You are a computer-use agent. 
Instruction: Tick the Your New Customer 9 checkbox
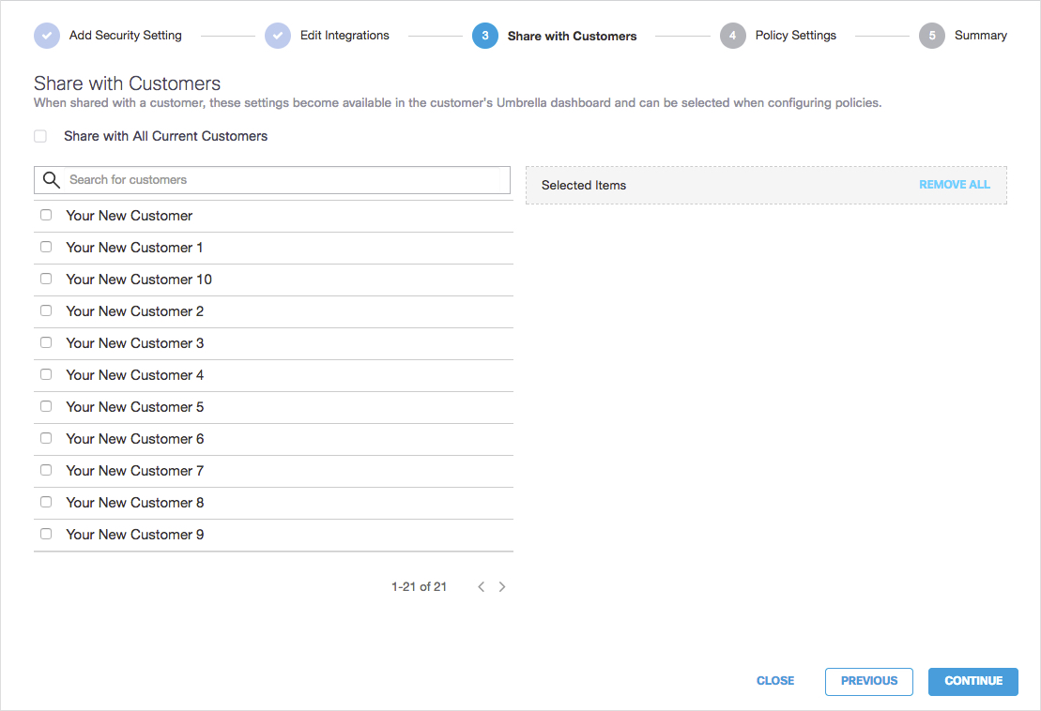46,534
